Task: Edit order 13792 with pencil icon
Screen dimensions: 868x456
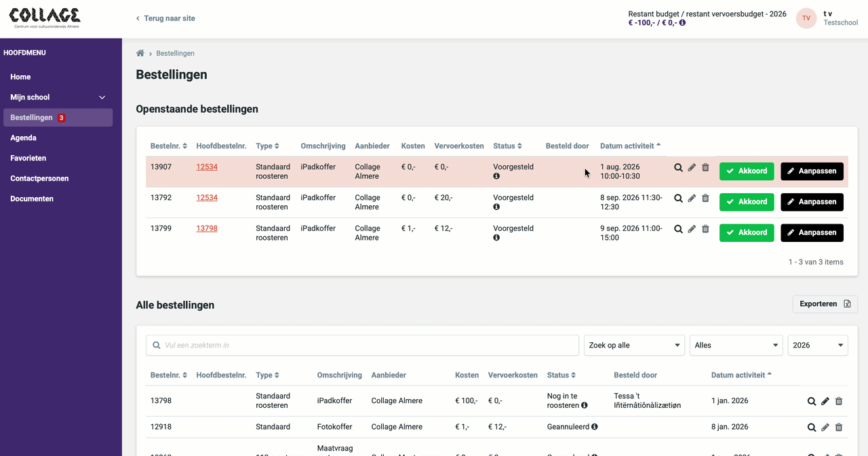Action: coord(692,199)
